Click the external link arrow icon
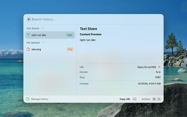Screen dimensions: 187x117 [159, 67]
